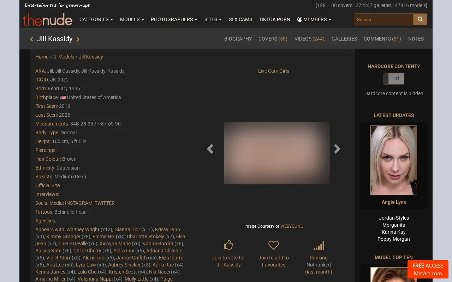The image size is (452, 282).
Task: Open Whitney Wright's model link
Action: [x=83, y=229]
